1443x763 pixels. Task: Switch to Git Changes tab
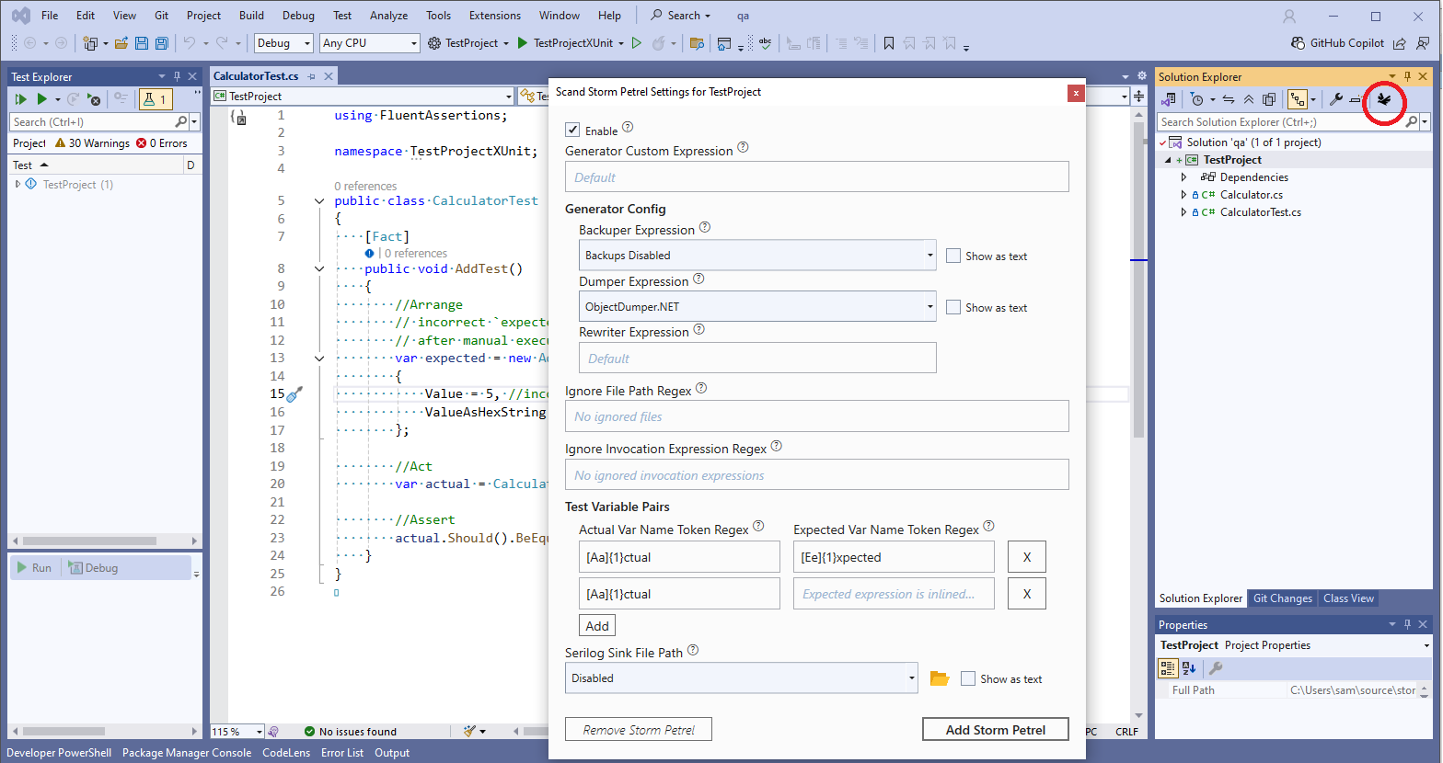click(x=1283, y=598)
